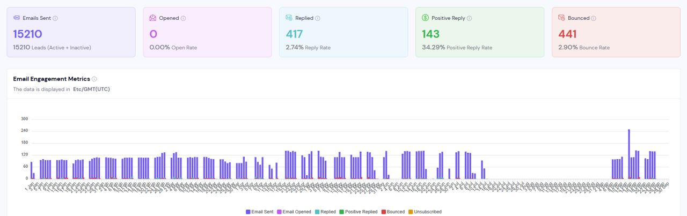The height and width of the screenshot is (216, 687).
Task: Click the large 143 positive reply number
Action: tap(430, 34)
